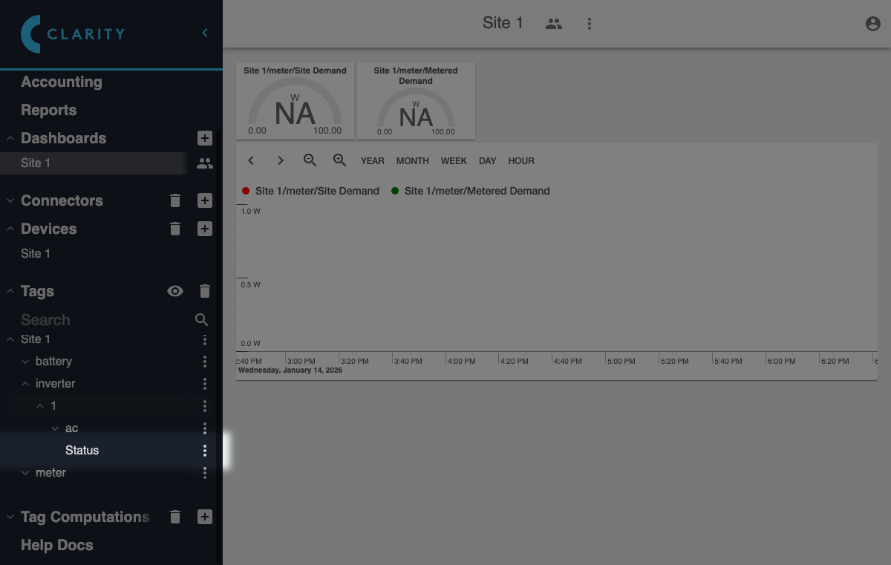Screen dimensions: 891x565
Task: Open the Help Docs link
Action: coord(57,545)
